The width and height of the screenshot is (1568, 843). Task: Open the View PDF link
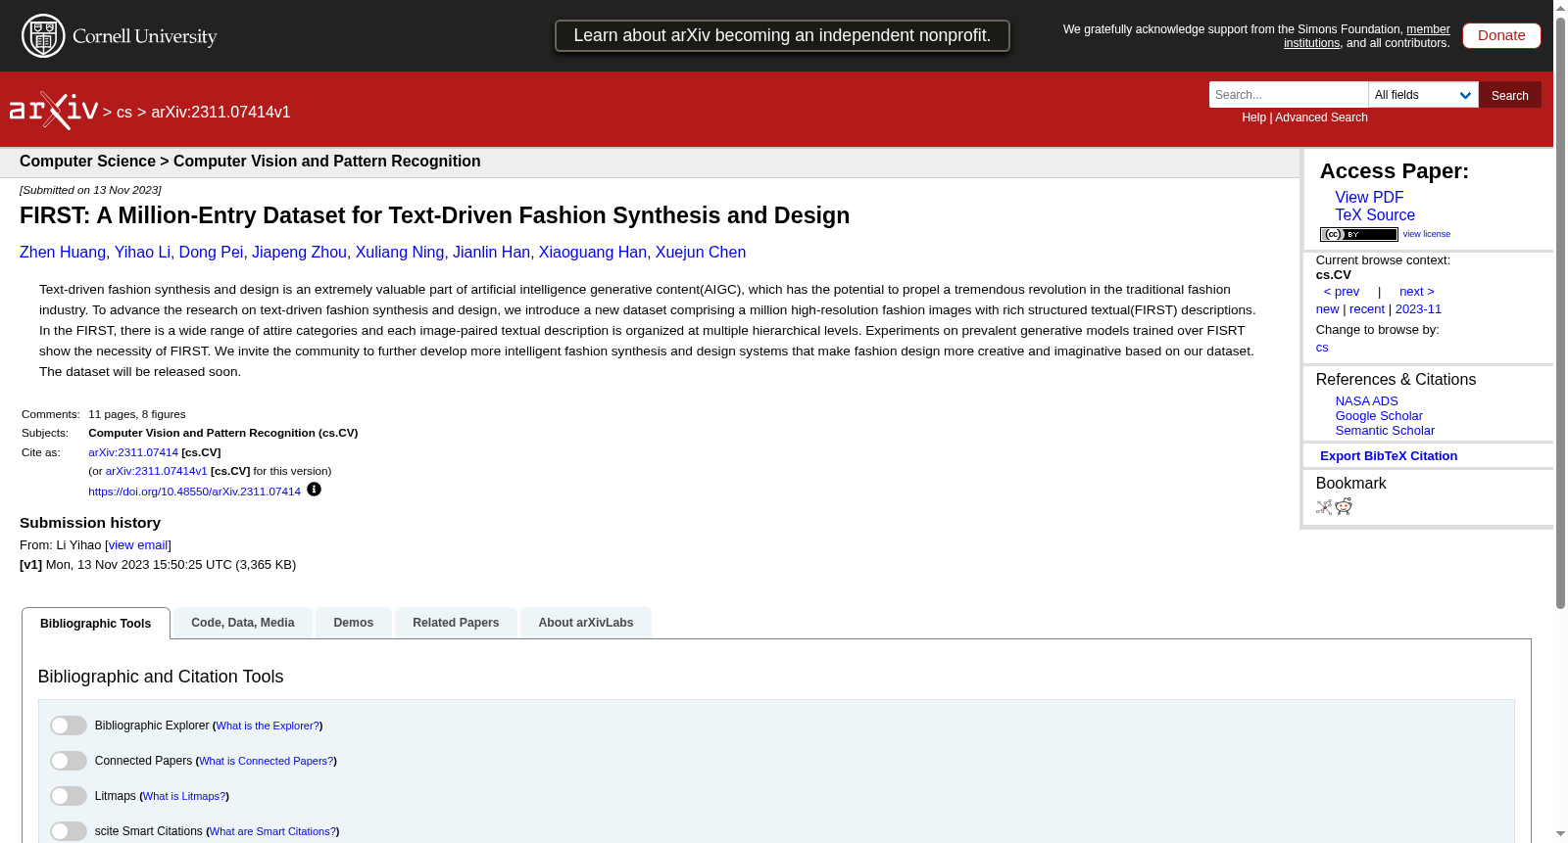[1369, 197]
